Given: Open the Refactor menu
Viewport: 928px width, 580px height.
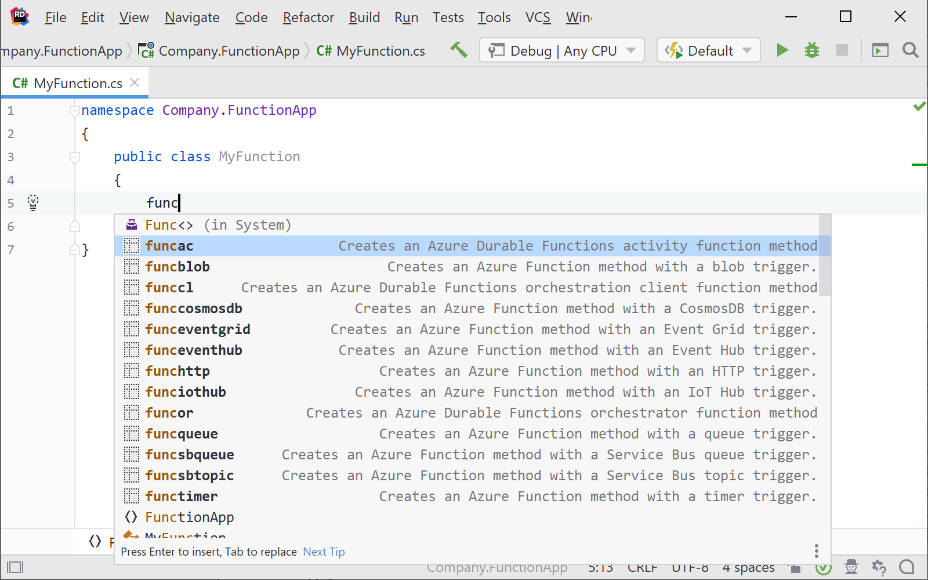Looking at the screenshot, I should tap(309, 17).
